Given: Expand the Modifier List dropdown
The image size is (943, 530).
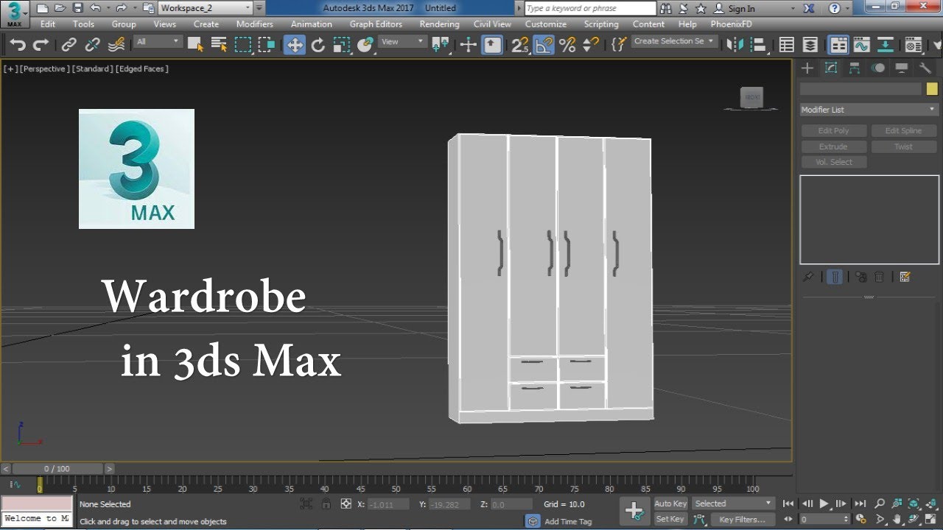Looking at the screenshot, I should point(869,110).
